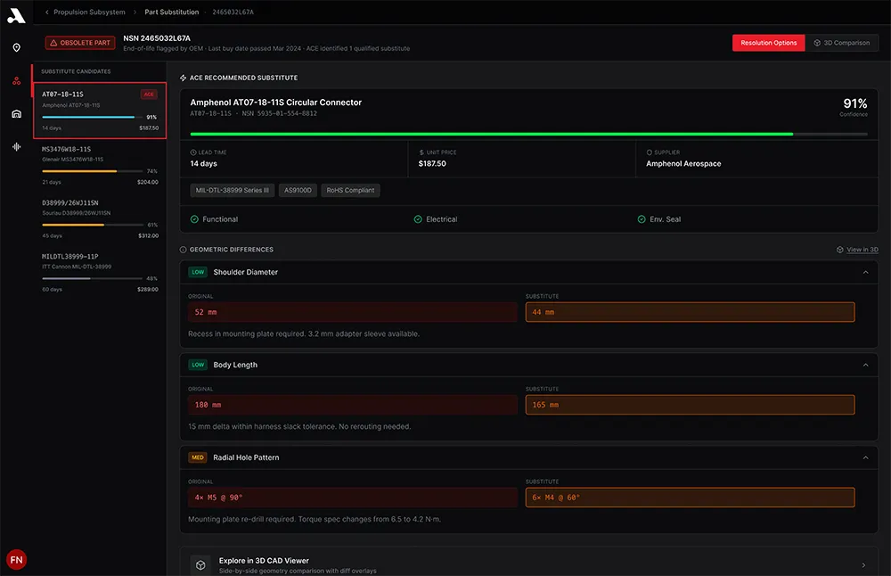Click the substitute 6× M4 @ 60° field
Viewport: 891px width, 576px height.
(x=690, y=498)
